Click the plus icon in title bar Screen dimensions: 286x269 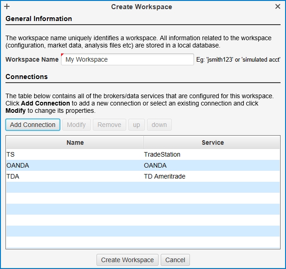[x=7, y=7]
